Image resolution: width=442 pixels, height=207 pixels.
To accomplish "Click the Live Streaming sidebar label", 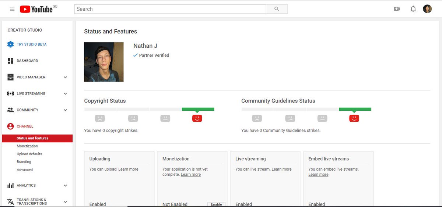I will pyautogui.click(x=31, y=93).
